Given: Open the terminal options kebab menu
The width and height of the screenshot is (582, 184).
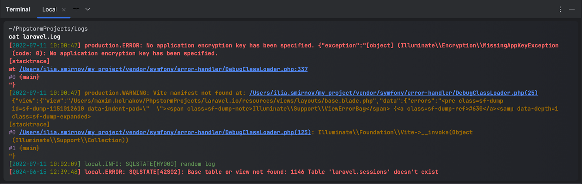Looking at the screenshot, I should (560, 9).
